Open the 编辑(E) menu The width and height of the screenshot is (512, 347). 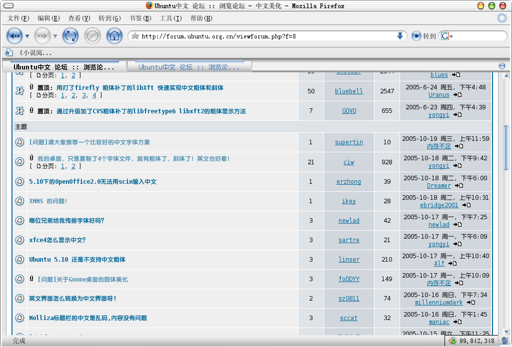[x=48, y=18]
